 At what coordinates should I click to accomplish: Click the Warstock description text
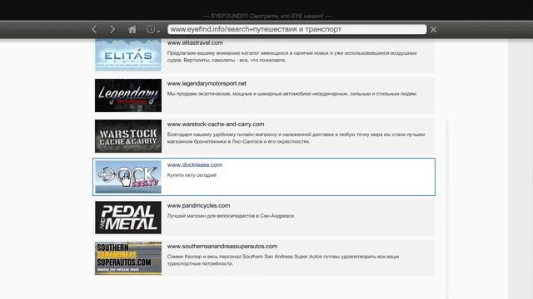tap(296, 138)
